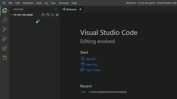Click the New File icon in Explorer
The image size is (177, 99).
tap(43, 15)
